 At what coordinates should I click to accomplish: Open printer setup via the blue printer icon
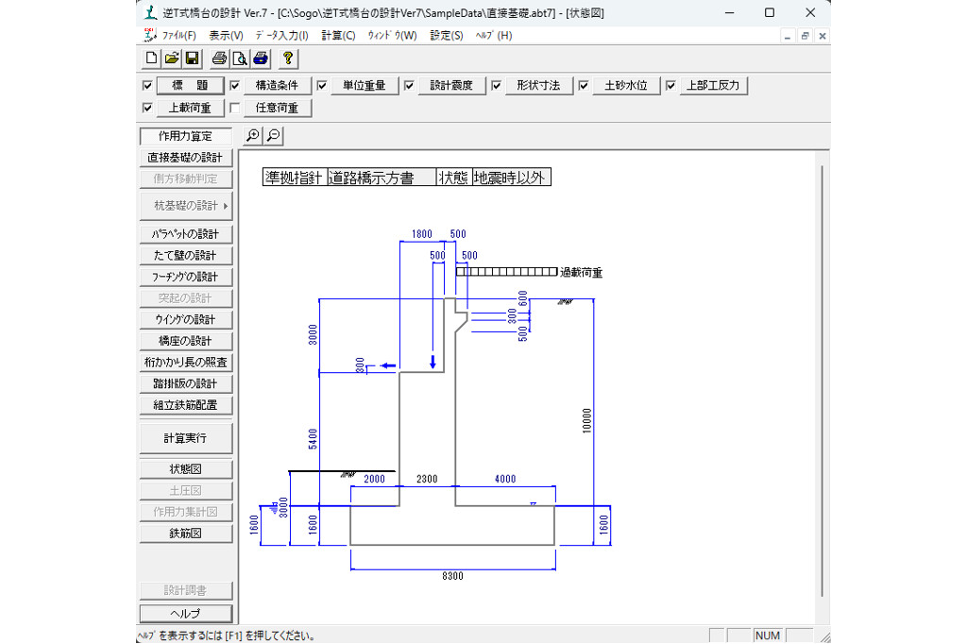click(260, 59)
